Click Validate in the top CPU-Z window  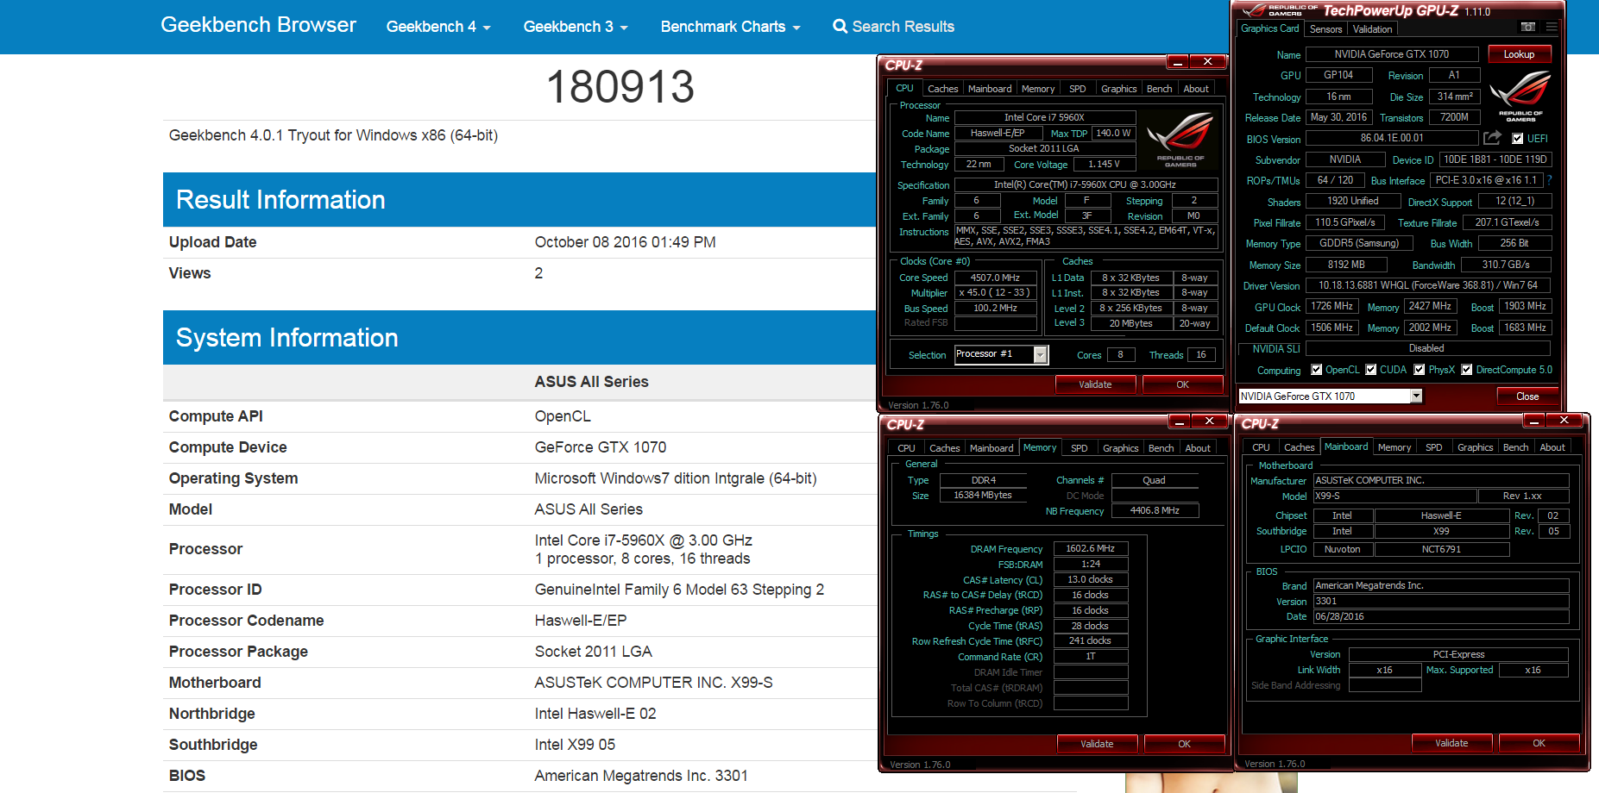1095,384
